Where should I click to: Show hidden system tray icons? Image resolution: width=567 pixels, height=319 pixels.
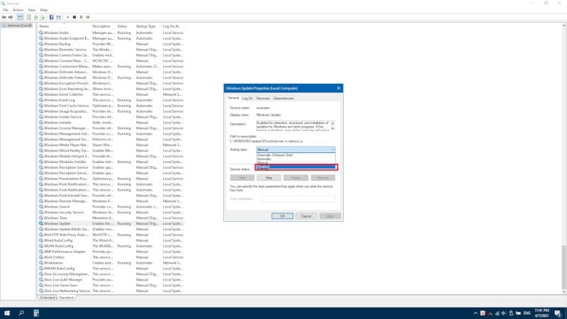(476, 313)
